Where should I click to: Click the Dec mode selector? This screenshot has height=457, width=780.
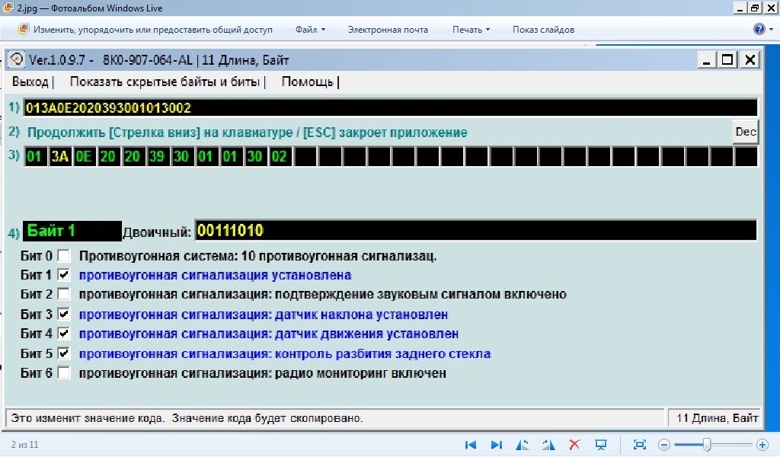tap(745, 131)
